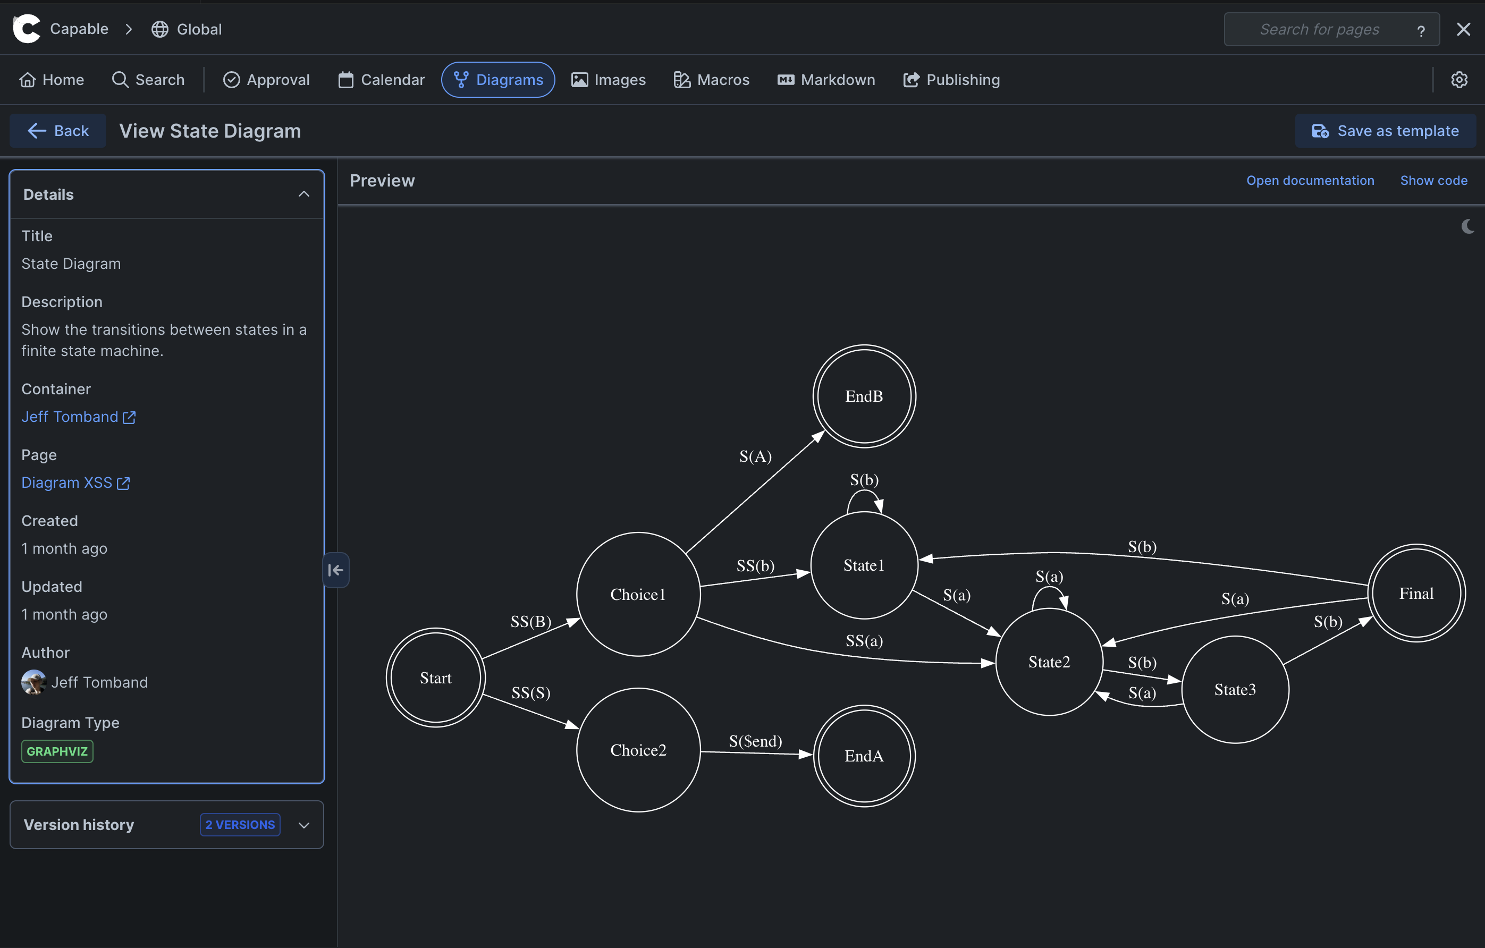Click Save as template button
Image resolution: width=1485 pixels, height=948 pixels.
[x=1385, y=131]
